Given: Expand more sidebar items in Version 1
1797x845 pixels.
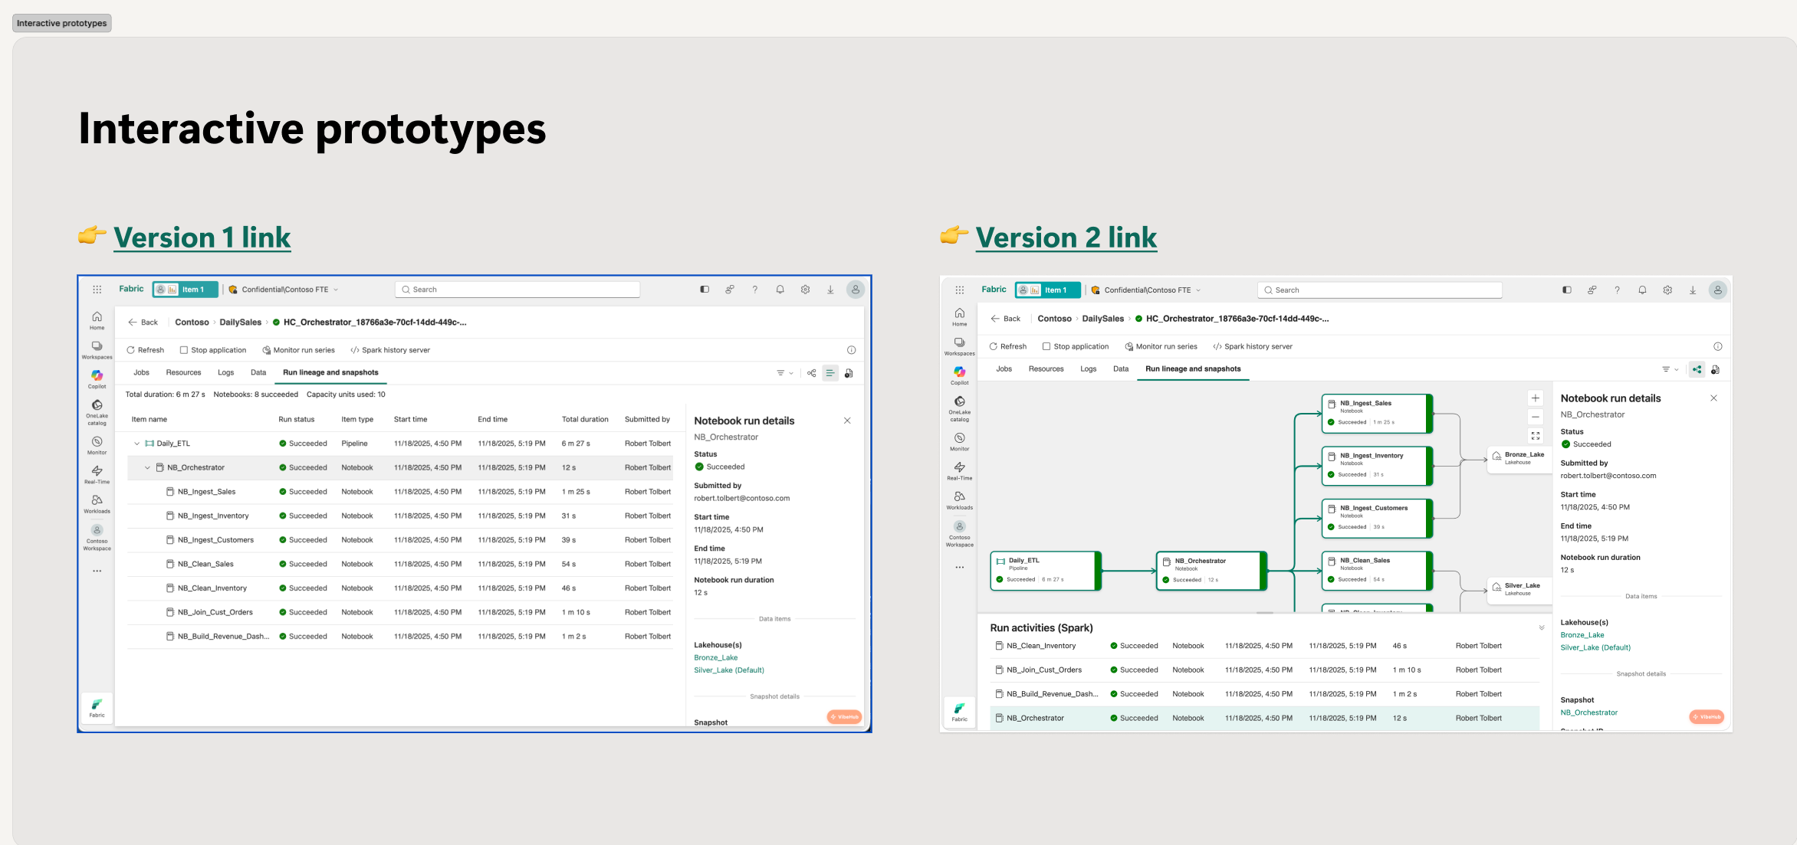Looking at the screenshot, I should pyautogui.click(x=97, y=571).
